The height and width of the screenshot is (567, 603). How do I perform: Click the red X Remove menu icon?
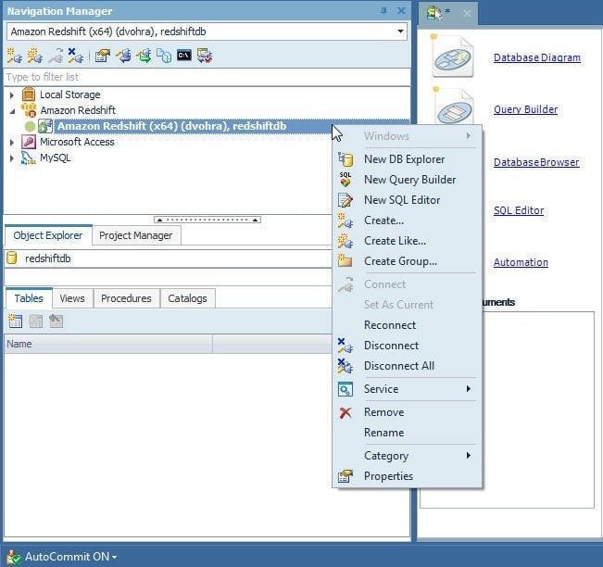[x=345, y=412]
